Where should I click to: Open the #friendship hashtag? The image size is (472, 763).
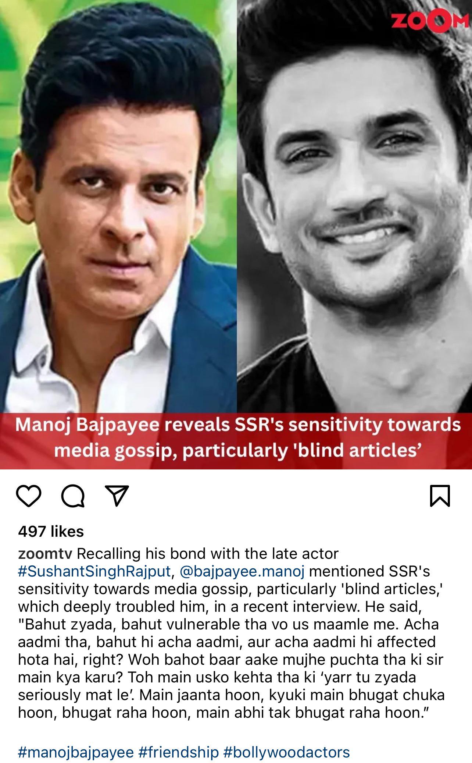click(179, 752)
